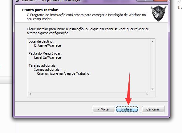
Task: Go back with the < Voltar button
Action: tap(104, 109)
